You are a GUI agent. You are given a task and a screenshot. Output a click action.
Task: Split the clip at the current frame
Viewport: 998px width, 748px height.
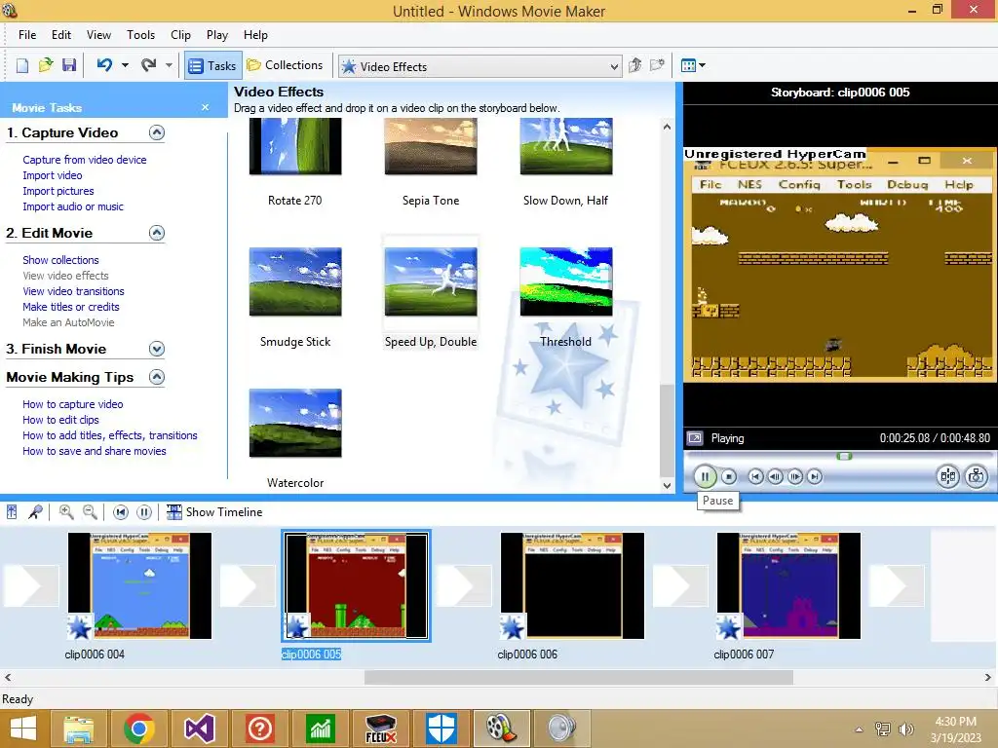[x=947, y=476]
